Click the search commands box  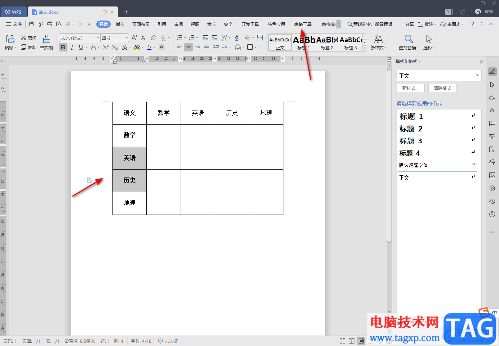click(370, 24)
